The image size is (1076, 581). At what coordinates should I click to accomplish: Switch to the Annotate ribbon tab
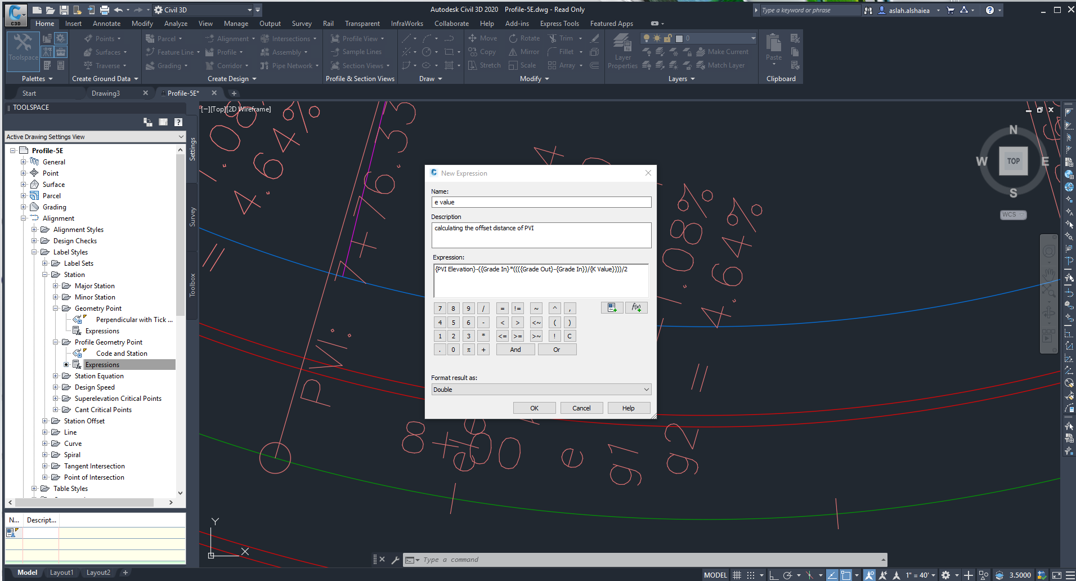[106, 23]
